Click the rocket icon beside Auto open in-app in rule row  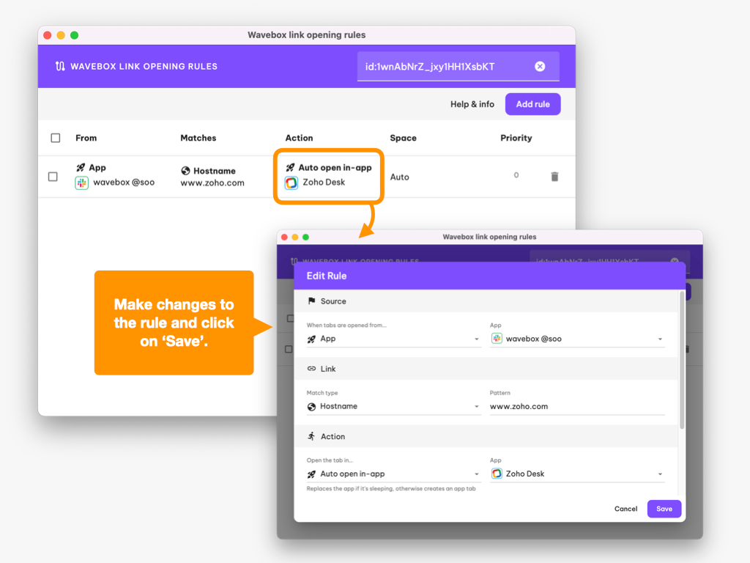point(290,168)
